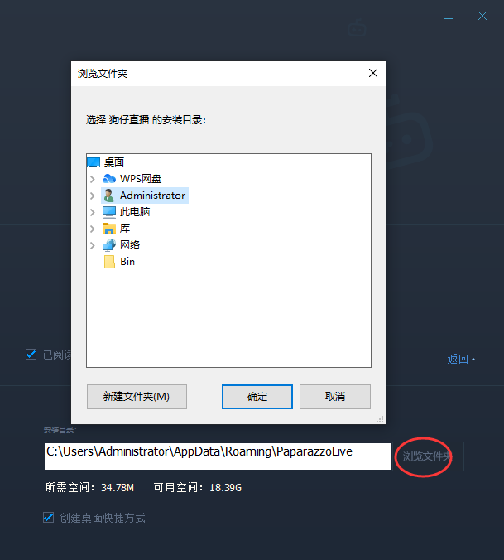Click the 取消 button

(335, 397)
